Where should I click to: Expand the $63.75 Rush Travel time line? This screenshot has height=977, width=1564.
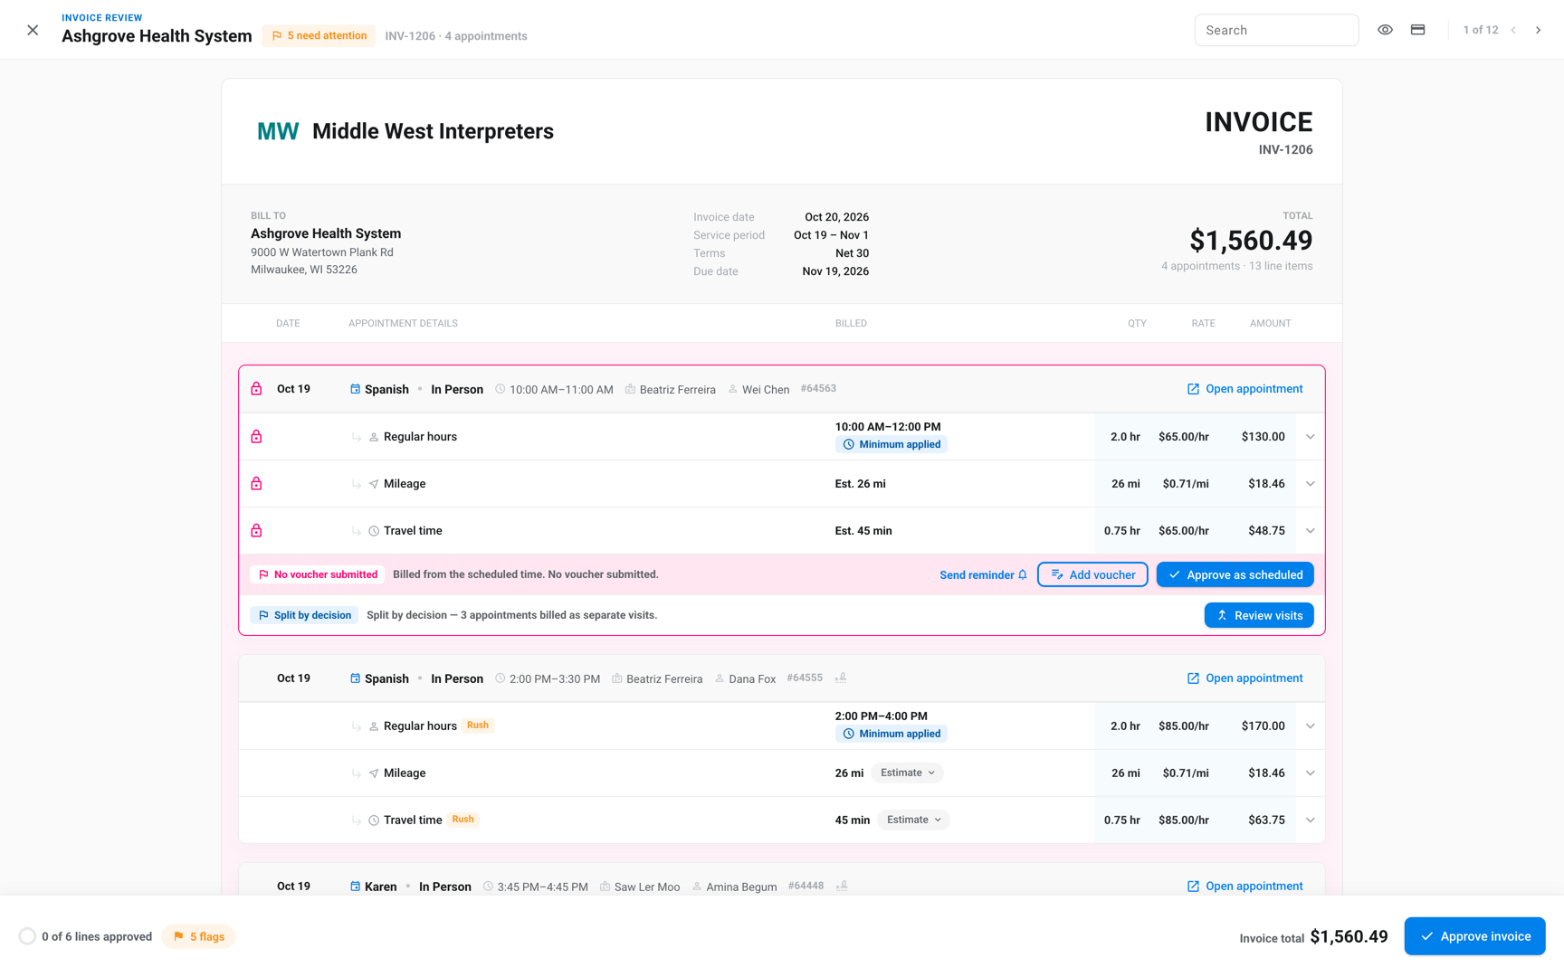[x=1310, y=820]
